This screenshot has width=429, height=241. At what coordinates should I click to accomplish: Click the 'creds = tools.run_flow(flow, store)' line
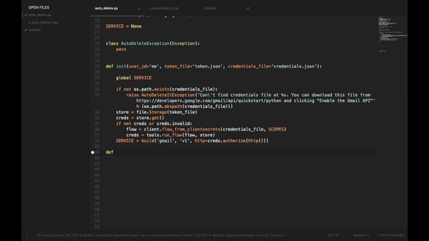170,135
